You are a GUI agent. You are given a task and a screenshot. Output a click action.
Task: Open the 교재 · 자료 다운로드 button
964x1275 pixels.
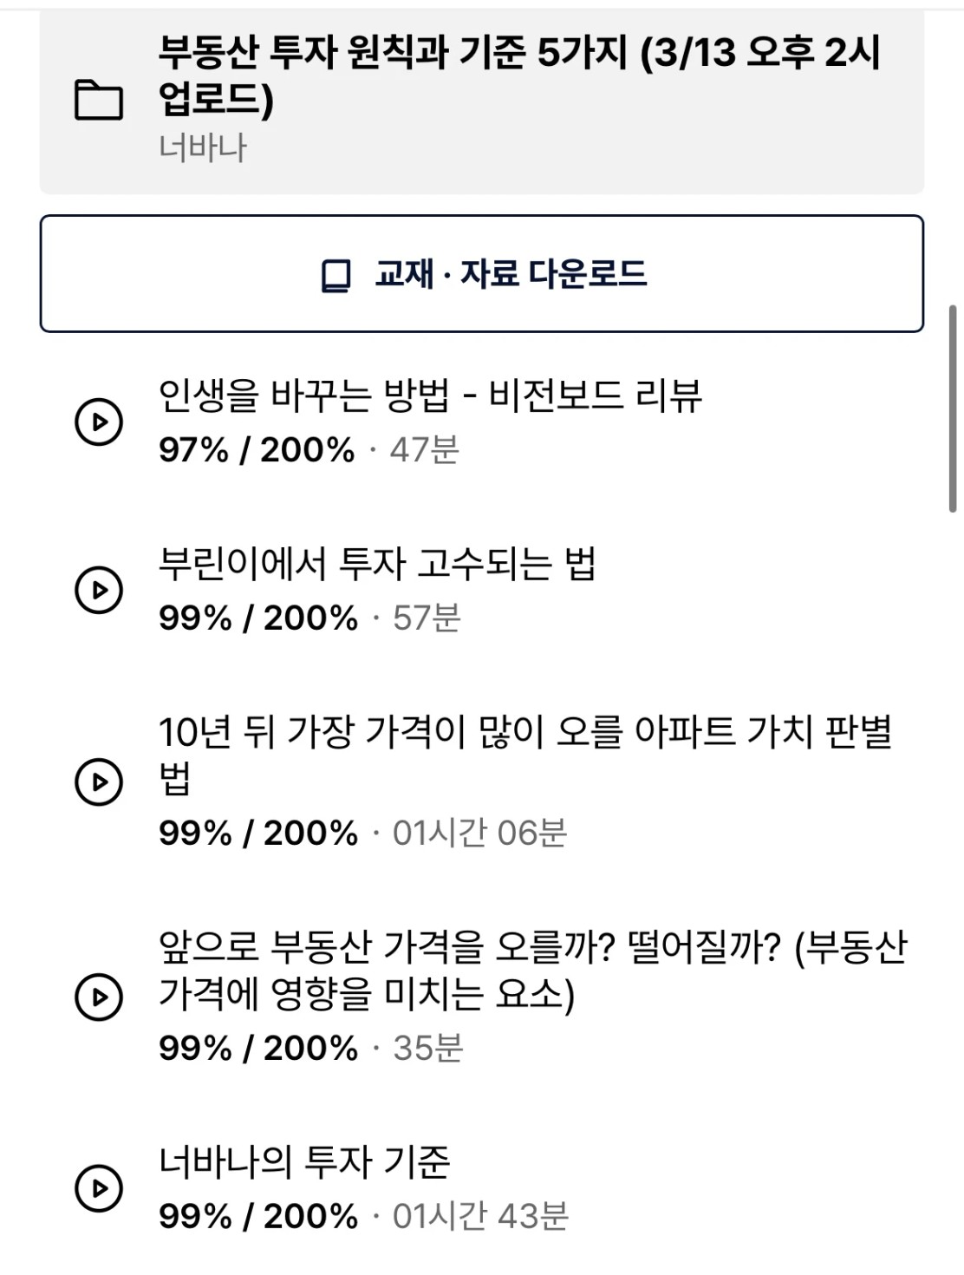[x=482, y=274]
